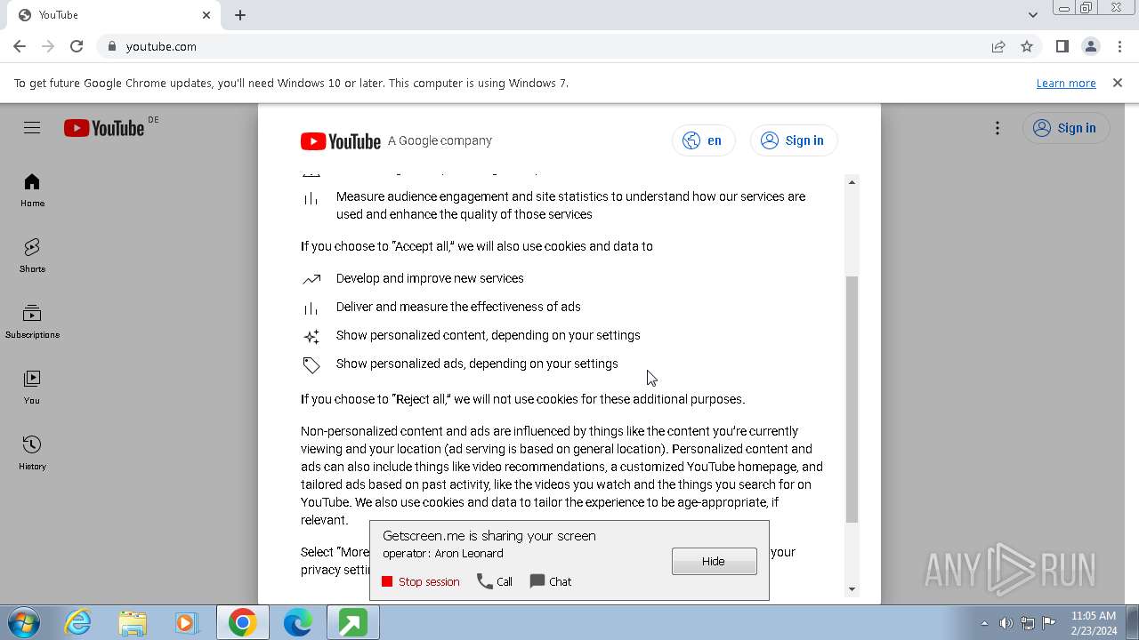Stop the Getscreen.me session
The width and height of the screenshot is (1139, 640).
(x=421, y=581)
